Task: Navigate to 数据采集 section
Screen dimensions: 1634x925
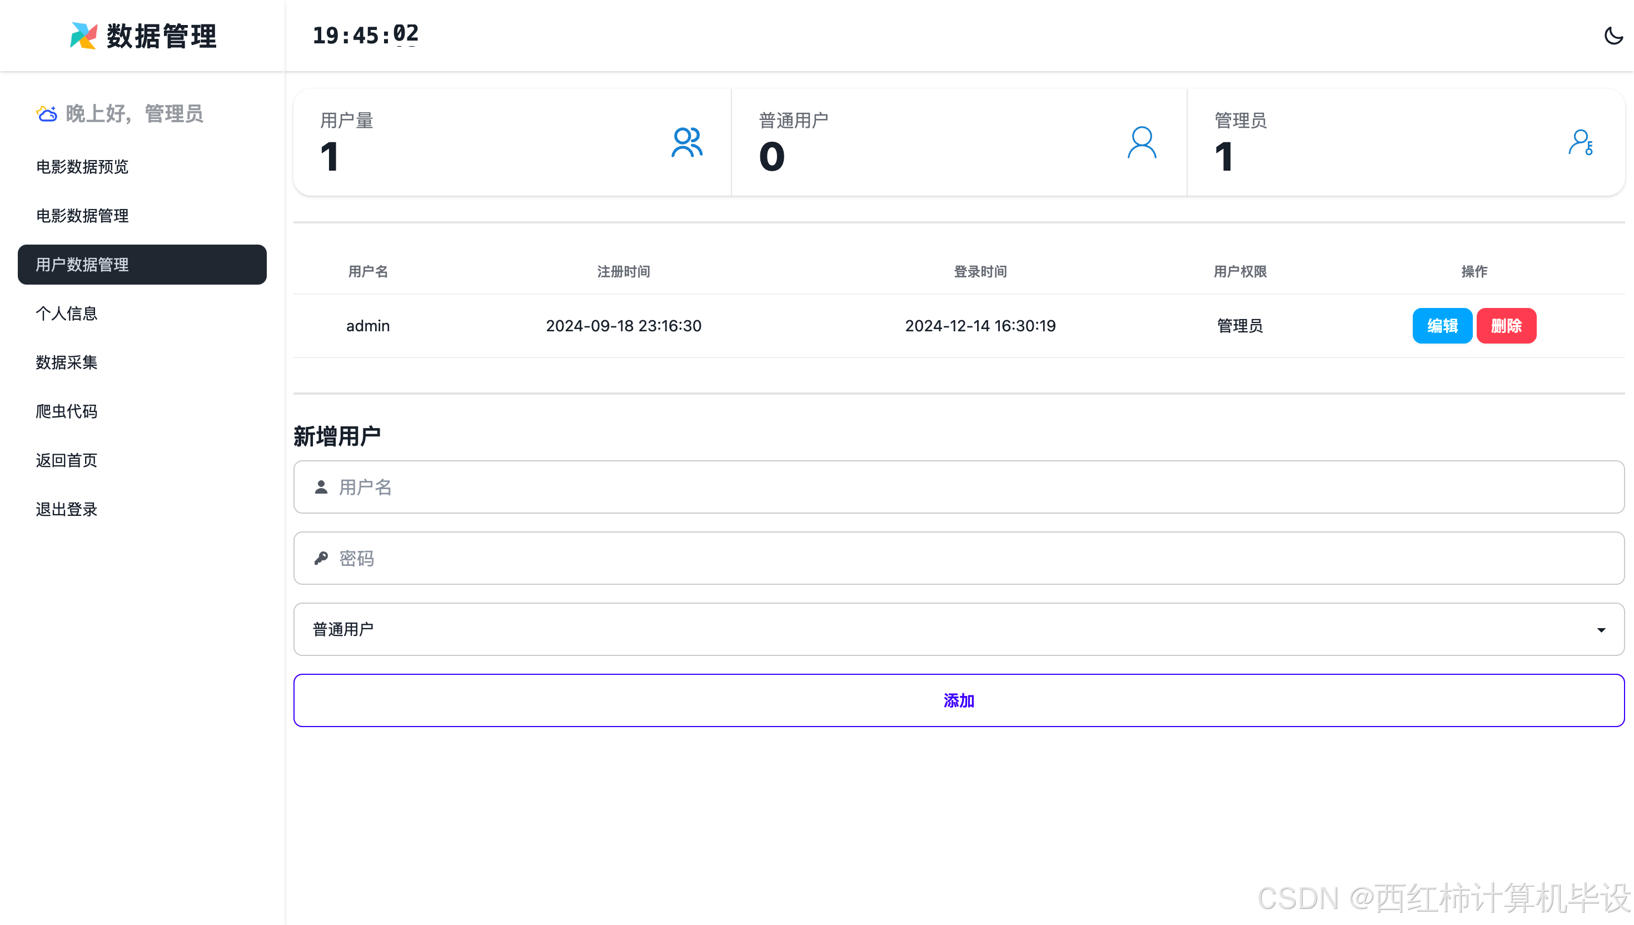Action: (66, 362)
